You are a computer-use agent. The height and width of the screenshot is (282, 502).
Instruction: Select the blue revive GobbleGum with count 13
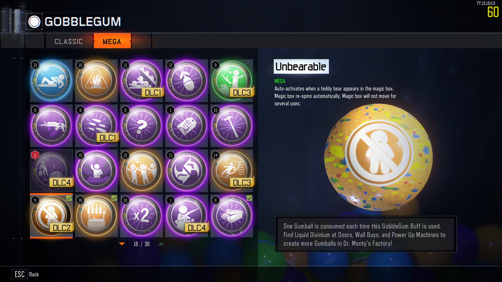click(x=51, y=81)
